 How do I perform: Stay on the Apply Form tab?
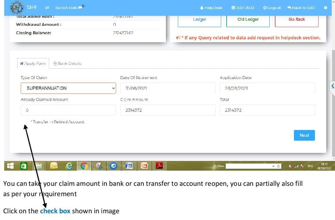[x=33, y=63]
